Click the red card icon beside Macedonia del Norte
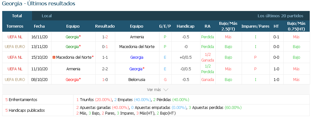Image resolution: width=311 pixels, height=118 pixels. (x=54, y=57)
